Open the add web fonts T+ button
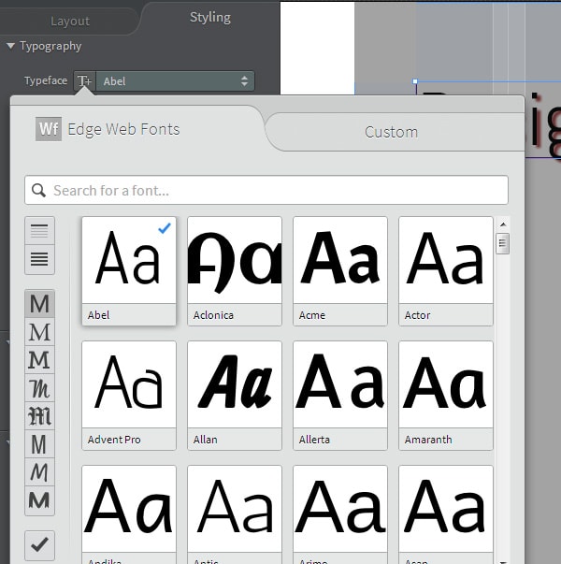561x564 pixels. pos(84,81)
